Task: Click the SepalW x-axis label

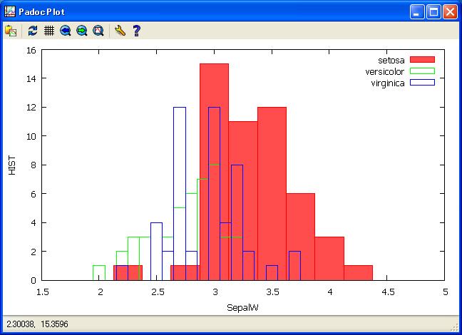Action: (244, 307)
